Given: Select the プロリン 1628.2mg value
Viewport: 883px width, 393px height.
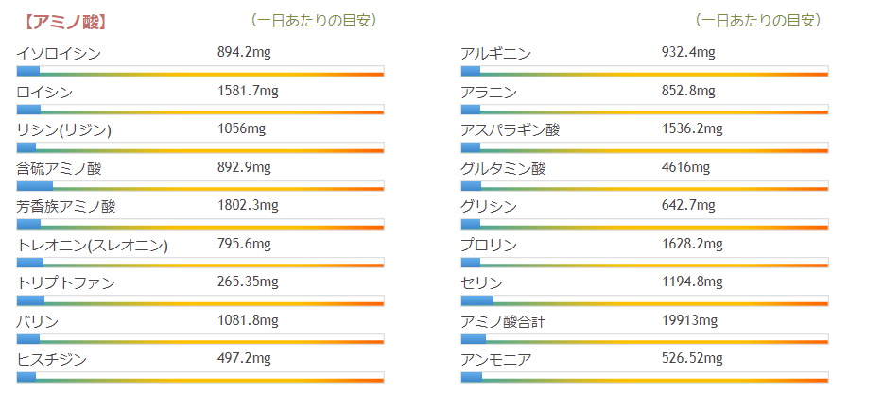Looking at the screenshot, I should [x=691, y=245].
